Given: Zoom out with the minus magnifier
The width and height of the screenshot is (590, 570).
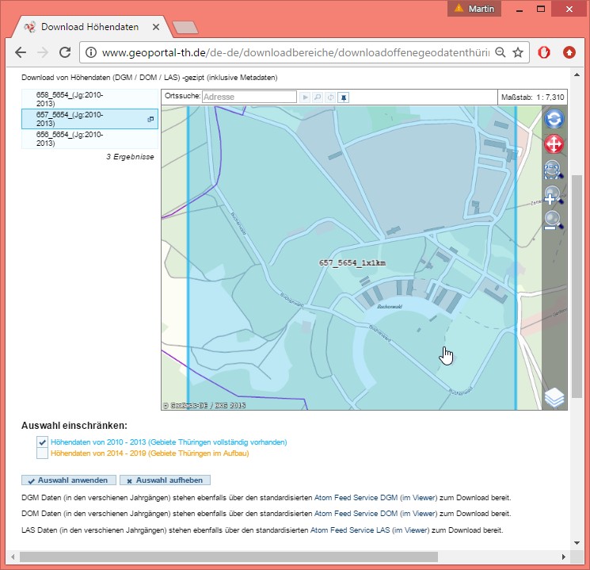Looking at the screenshot, I should point(553,220).
